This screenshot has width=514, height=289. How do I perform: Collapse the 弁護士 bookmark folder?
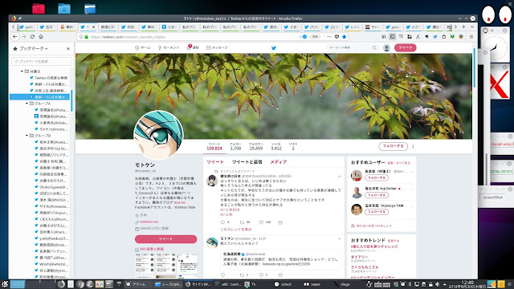[22, 71]
